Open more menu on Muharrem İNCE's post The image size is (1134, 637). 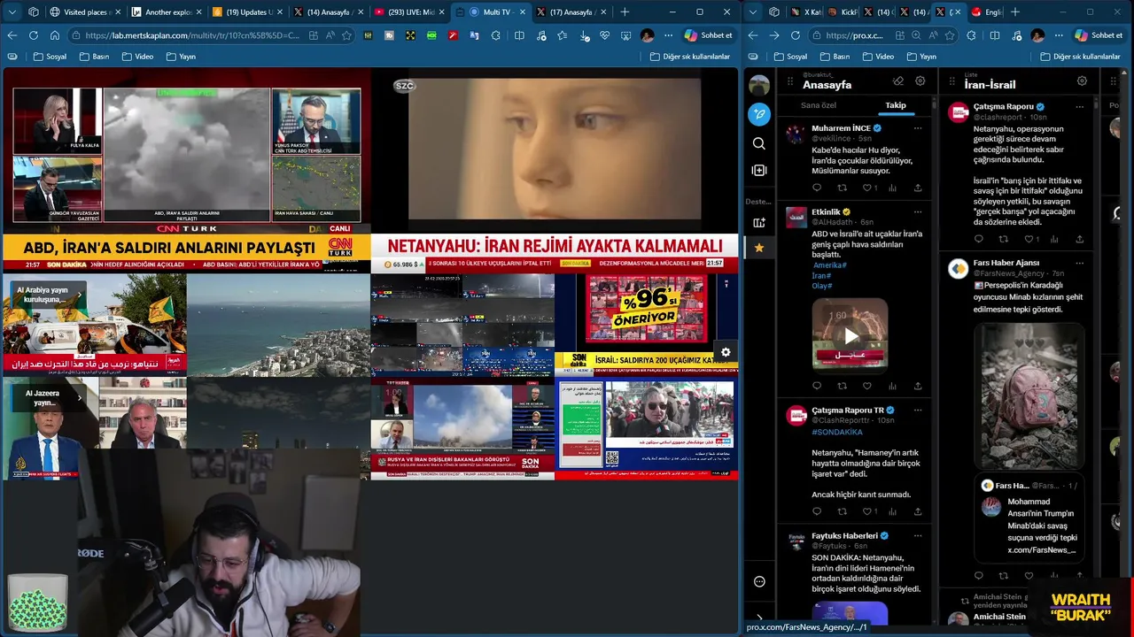coord(918,128)
